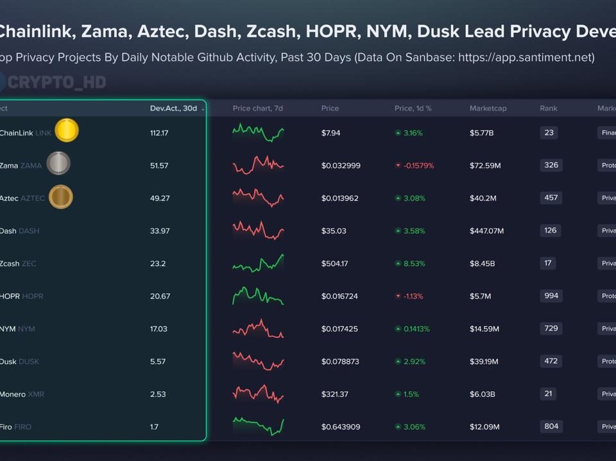
Task: Open the Monero XMR project link
Action: tap(22, 394)
